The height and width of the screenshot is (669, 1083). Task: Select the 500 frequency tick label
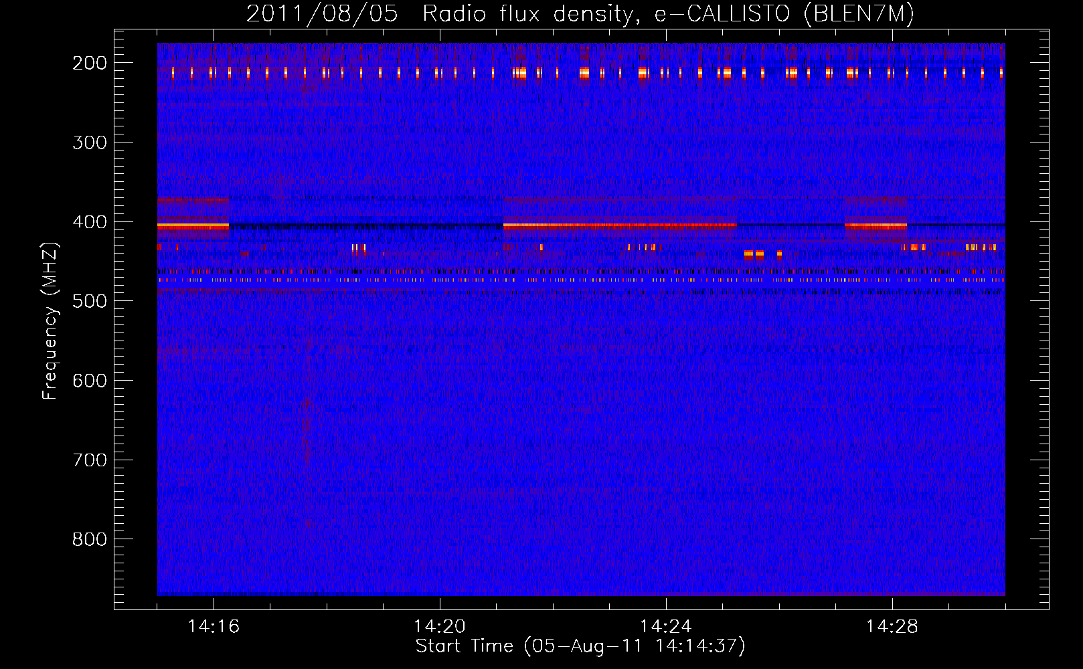tap(90, 301)
